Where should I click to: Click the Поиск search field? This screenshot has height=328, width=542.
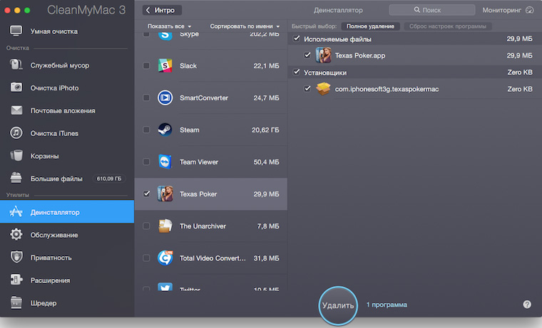431,10
